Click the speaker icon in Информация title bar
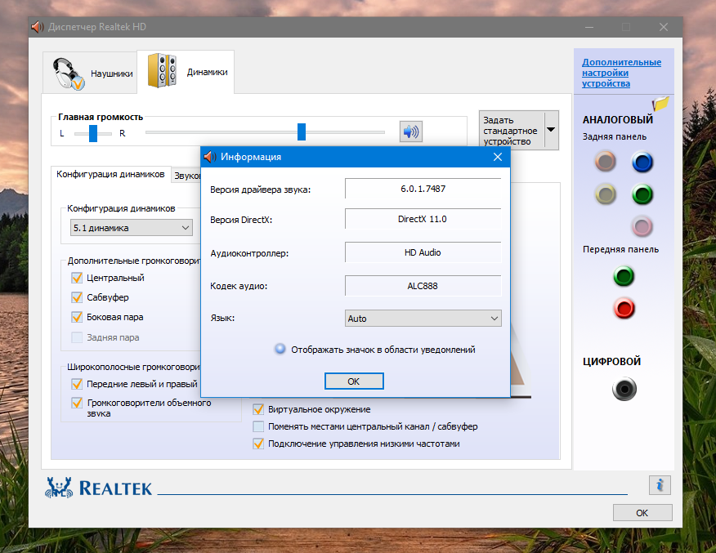The width and height of the screenshot is (716, 553). coord(210,157)
